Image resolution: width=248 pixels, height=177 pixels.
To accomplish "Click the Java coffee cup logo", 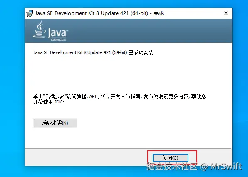I will tap(40, 29).
